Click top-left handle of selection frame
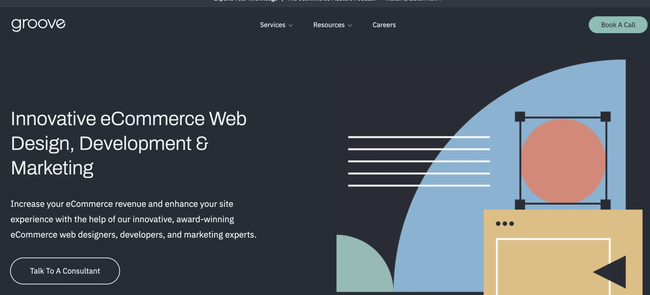Image resolution: width=650 pixels, height=295 pixels. coord(520,117)
